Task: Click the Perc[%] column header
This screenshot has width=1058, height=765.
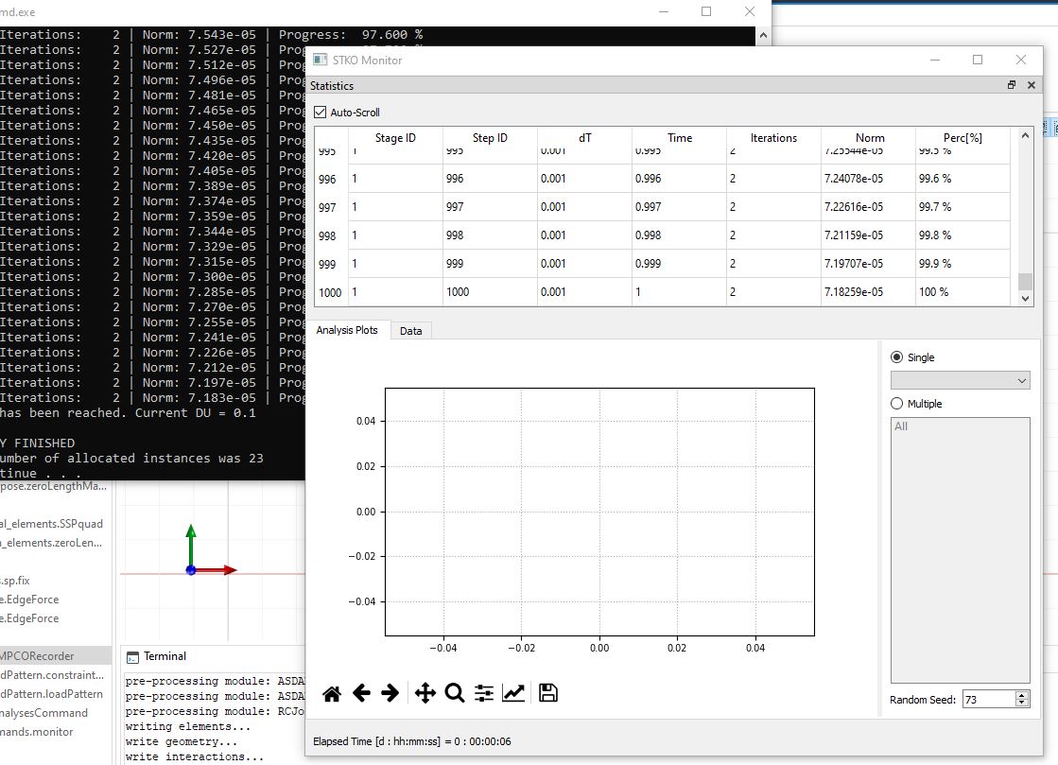Action: (x=963, y=138)
